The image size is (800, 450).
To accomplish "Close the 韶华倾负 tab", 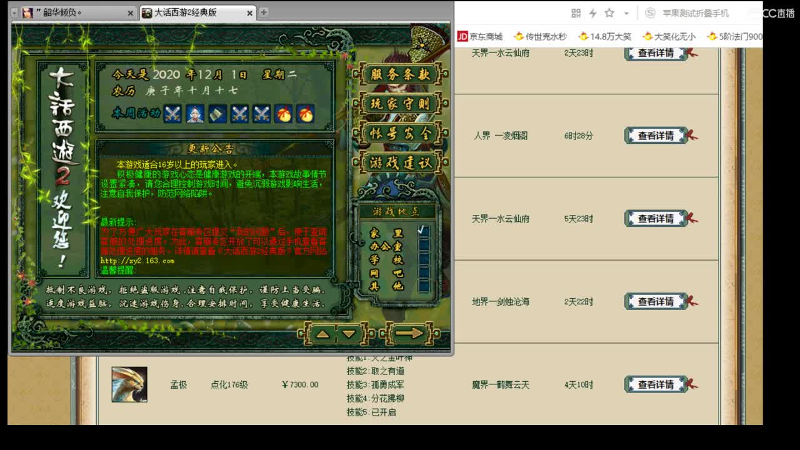I will (x=130, y=12).
